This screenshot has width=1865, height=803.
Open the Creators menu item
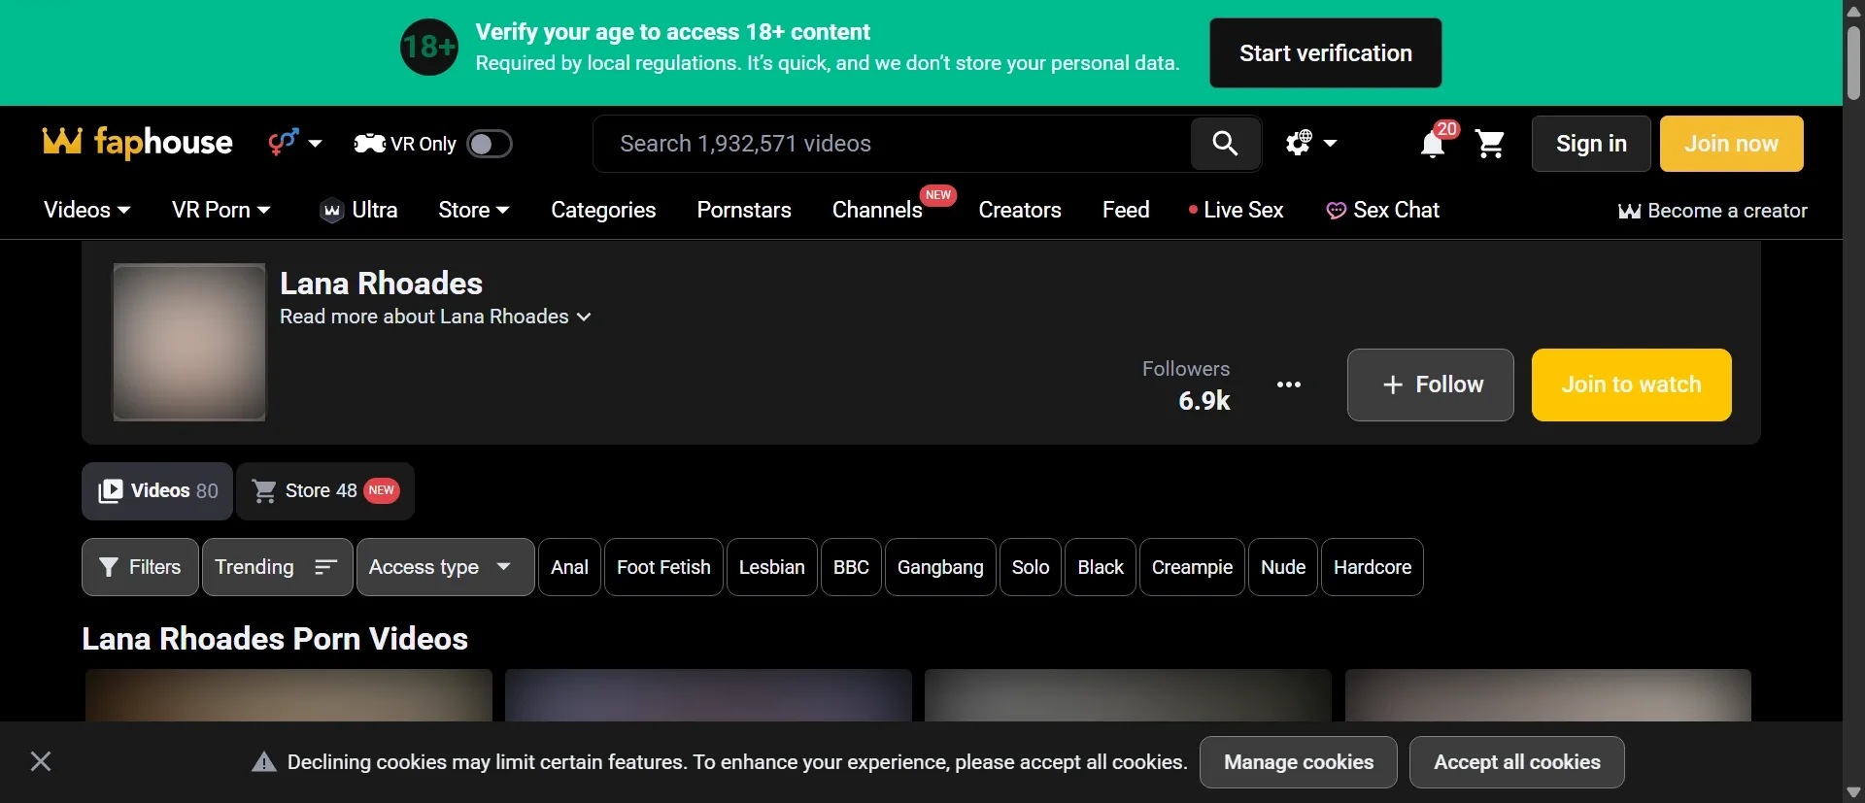[x=1020, y=210]
